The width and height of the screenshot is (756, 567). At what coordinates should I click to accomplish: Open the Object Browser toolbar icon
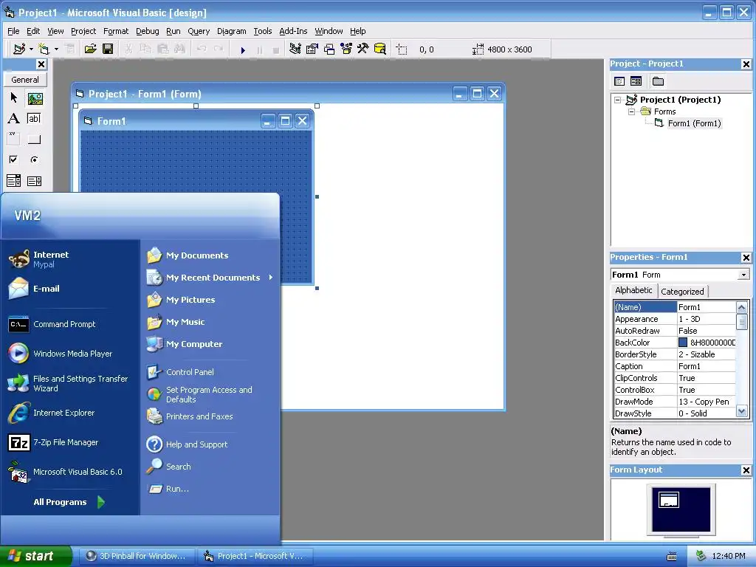(x=346, y=49)
